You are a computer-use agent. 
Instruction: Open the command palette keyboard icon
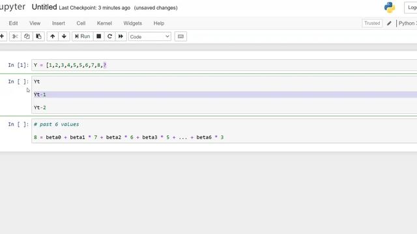click(180, 36)
